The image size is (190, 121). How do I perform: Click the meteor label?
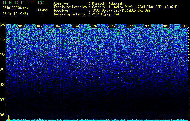pyautogui.click(x=43, y=9)
